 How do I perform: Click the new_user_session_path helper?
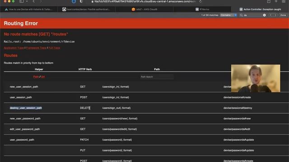point(24,87)
